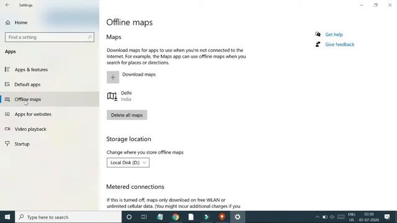Click Delete all maps button
This screenshot has width=397, height=223.
[127, 115]
